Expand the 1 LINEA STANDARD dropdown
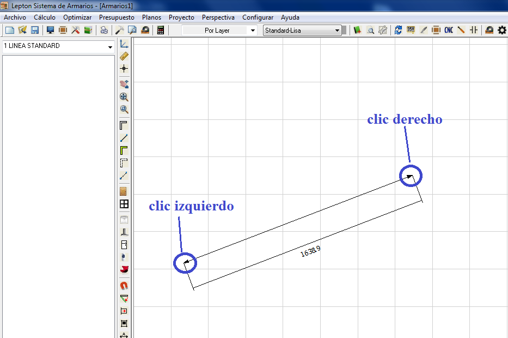 110,47
